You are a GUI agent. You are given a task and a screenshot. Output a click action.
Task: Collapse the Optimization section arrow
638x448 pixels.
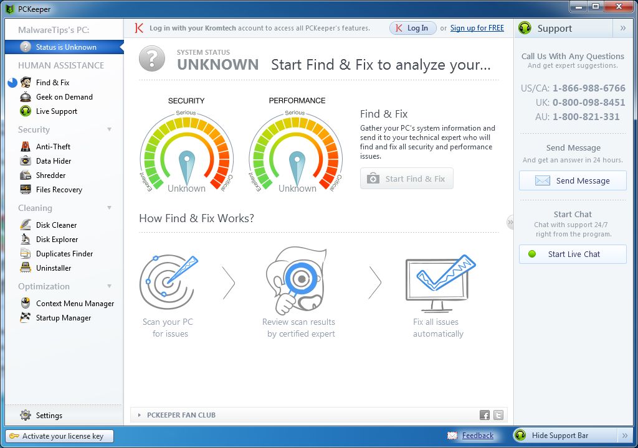pyautogui.click(x=109, y=287)
